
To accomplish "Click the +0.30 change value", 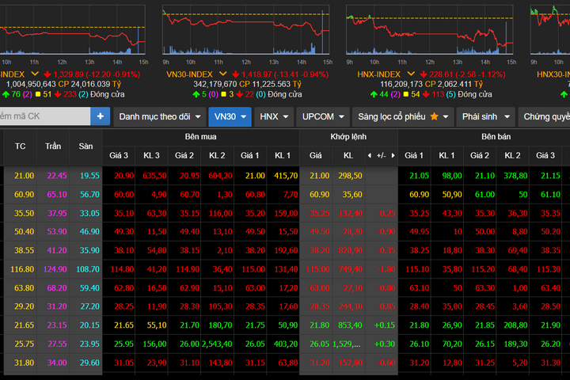I will click(x=385, y=344).
